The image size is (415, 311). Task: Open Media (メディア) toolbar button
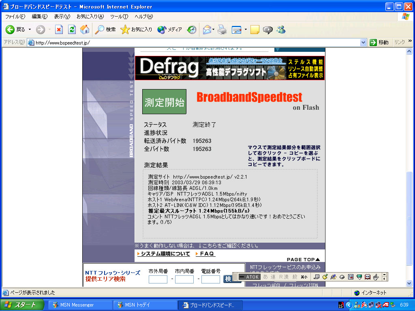pyautogui.click(x=169, y=29)
